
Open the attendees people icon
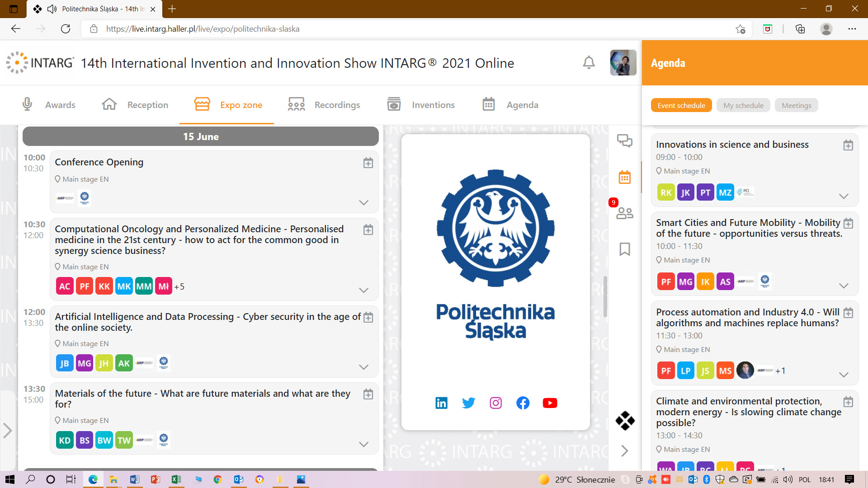tap(625, 213)
